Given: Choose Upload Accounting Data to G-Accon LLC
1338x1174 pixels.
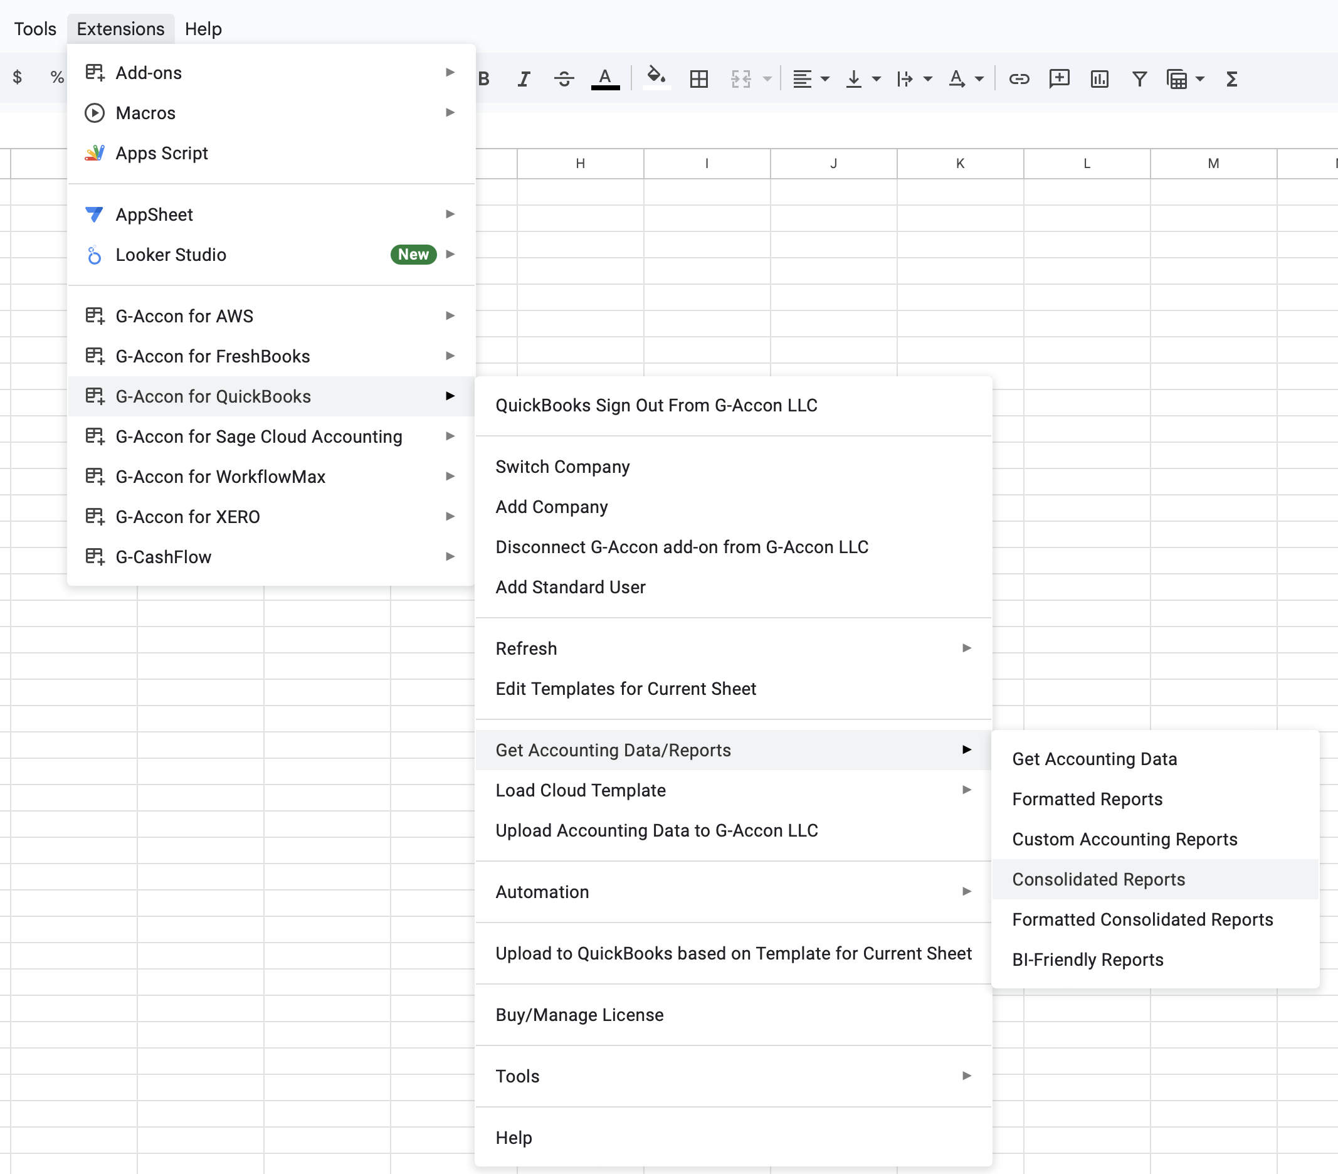Looking at the screenshot, I should pyautogui.click(x=733, y=830).
